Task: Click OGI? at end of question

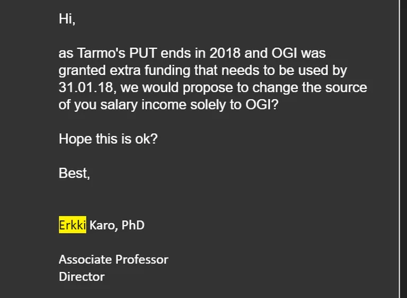Action: pos(262,105)
